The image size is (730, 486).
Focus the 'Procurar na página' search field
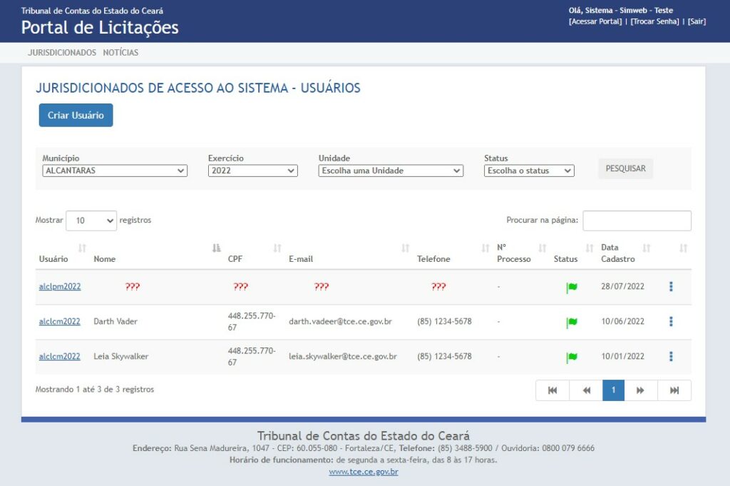637,221
